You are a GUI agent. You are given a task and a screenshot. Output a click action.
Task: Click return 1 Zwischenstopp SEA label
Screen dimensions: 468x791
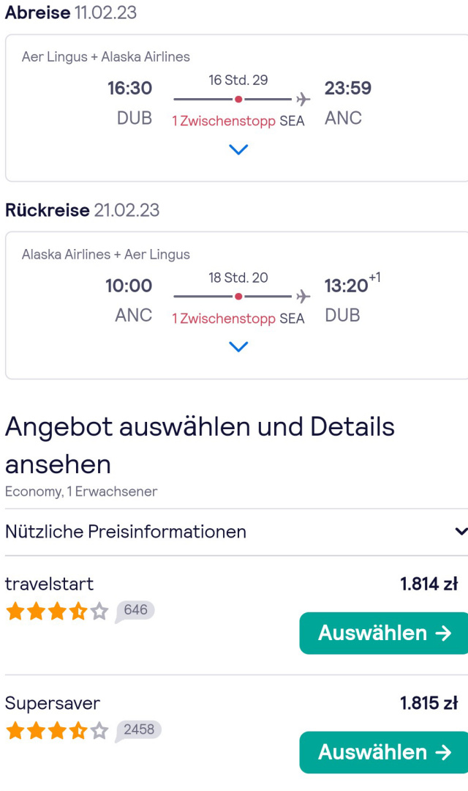[x=238, y=319]
